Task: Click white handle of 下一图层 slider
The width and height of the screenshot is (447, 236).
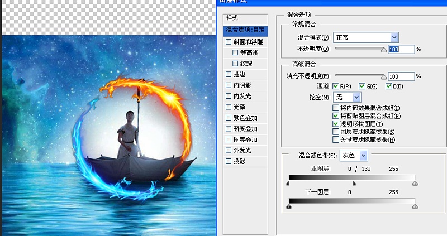Action: coord(415,206)
